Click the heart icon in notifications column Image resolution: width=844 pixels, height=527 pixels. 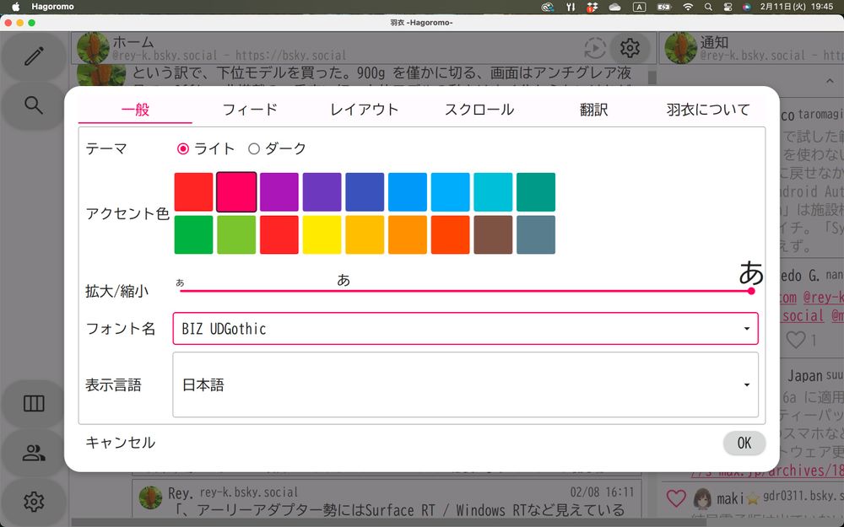tap(676, 498)
